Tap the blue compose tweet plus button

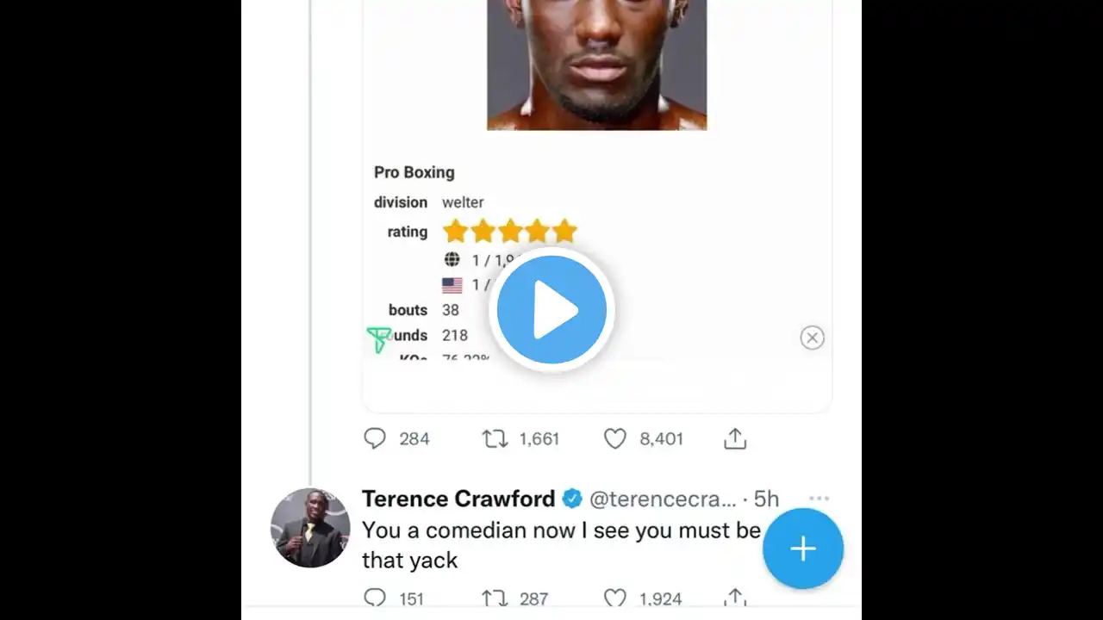802,549
